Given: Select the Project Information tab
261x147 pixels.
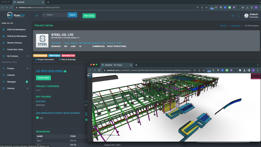Looking at the screenshot, I should [45, 59].
